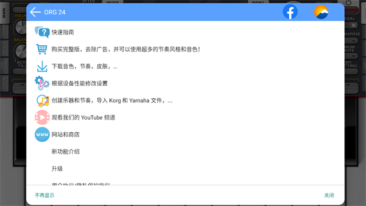Viewport: 366px width, 206px height.
Task: Open 下载音色，节奏，皮肤 entry
Action: [84, 66]
